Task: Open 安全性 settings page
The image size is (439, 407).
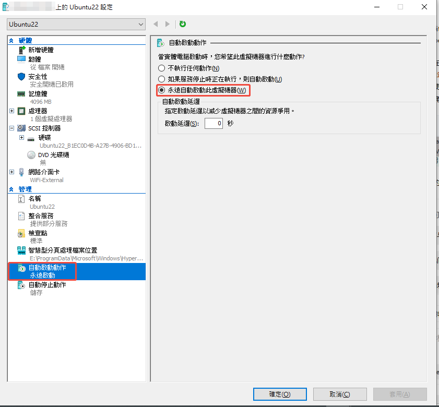Action: click(x=38, y=76)
